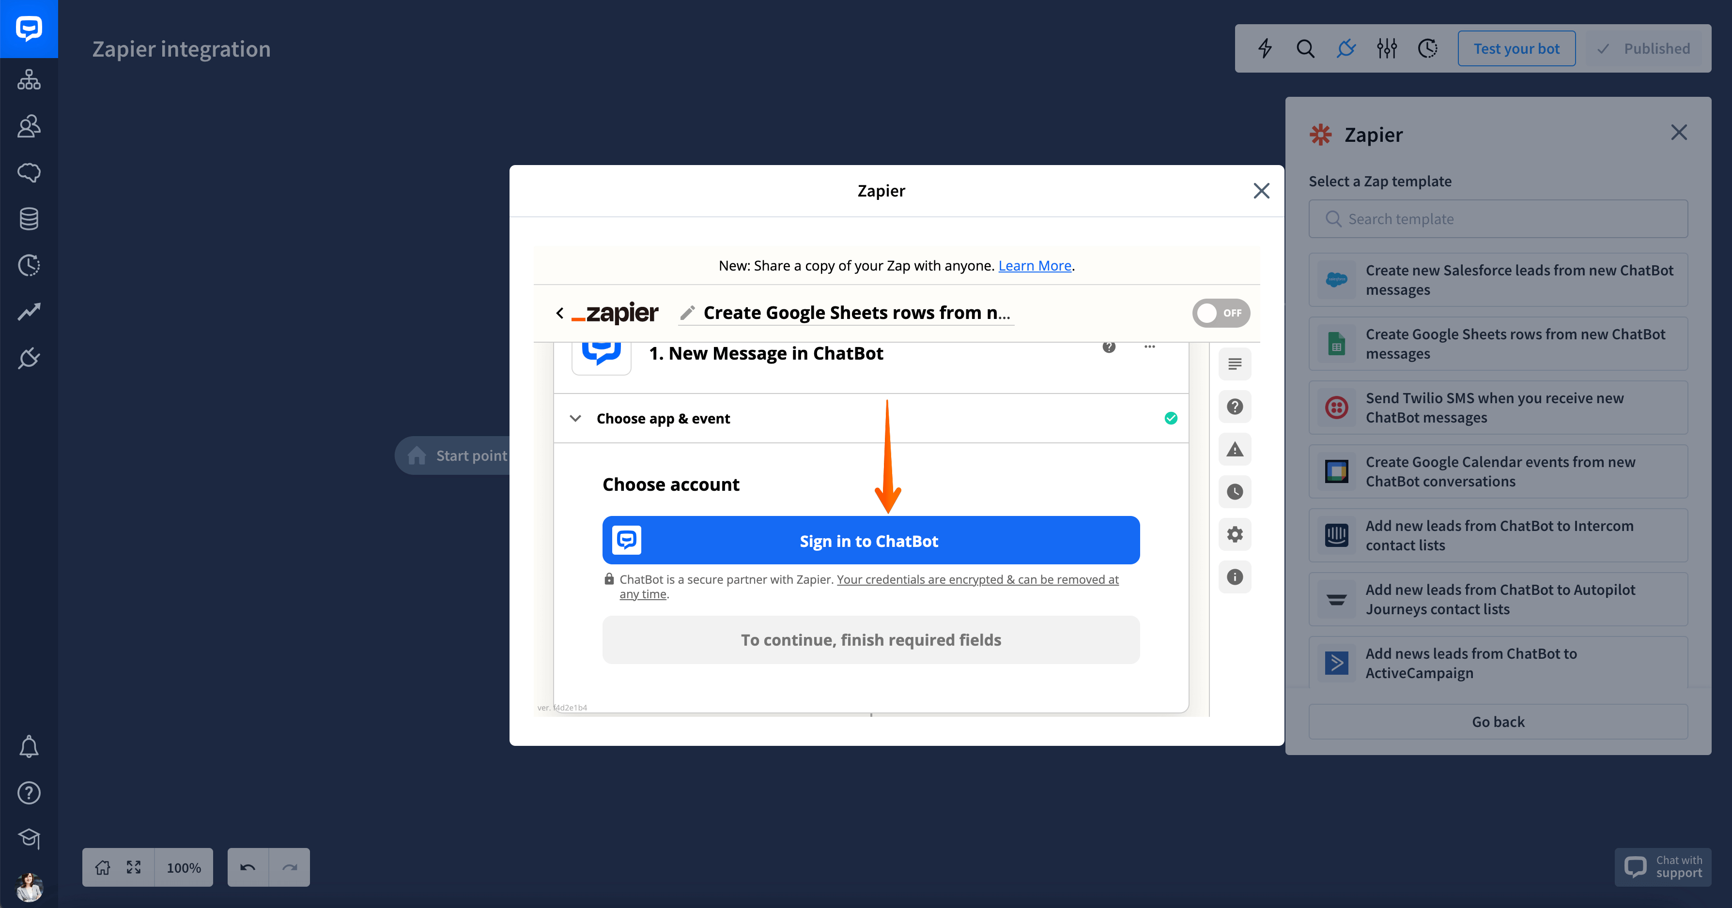The image size is (1732, 908).
Task: Open the history clock icon in right rail
Action: pos(1235,492)
